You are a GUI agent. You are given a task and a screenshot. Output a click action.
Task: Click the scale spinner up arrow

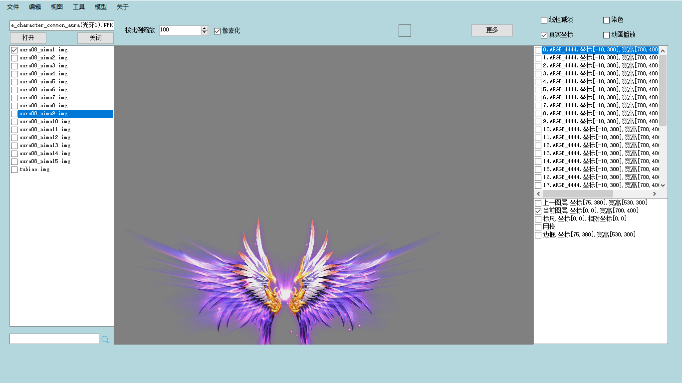pyautogui.click(x=205, y=28)
